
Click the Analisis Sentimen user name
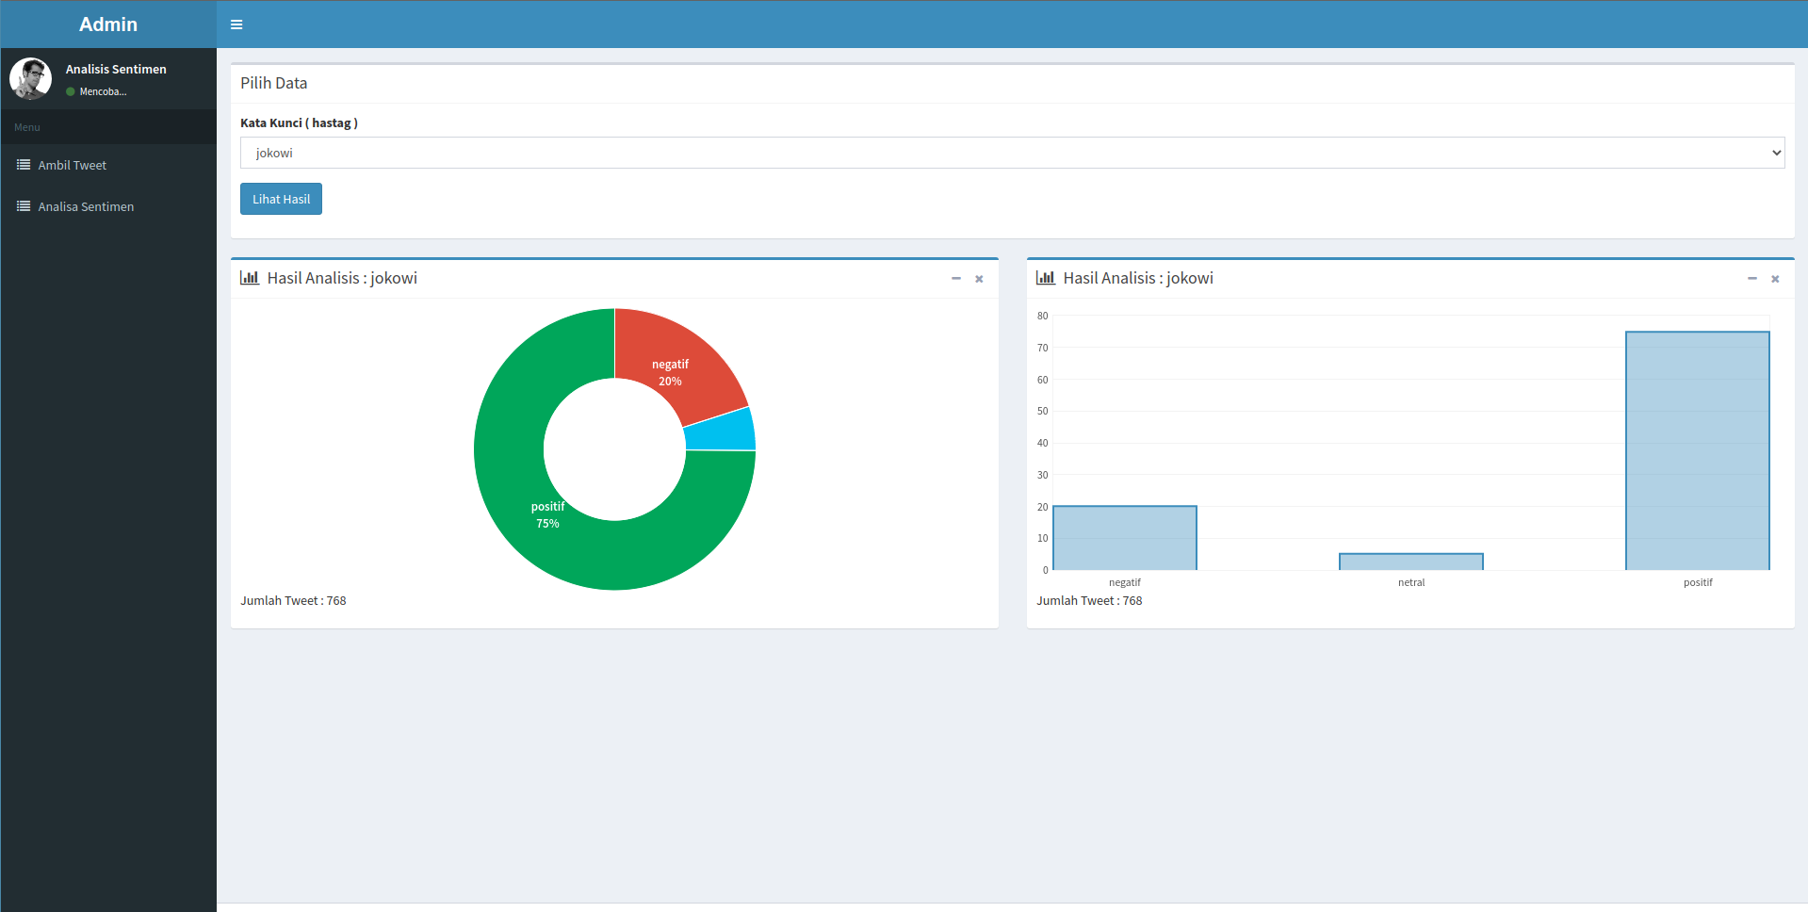[116, 69]
